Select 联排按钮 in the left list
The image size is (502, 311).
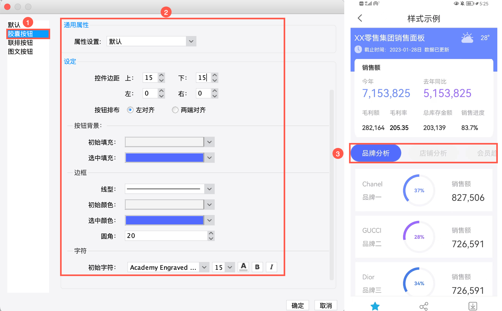point(20,43)
